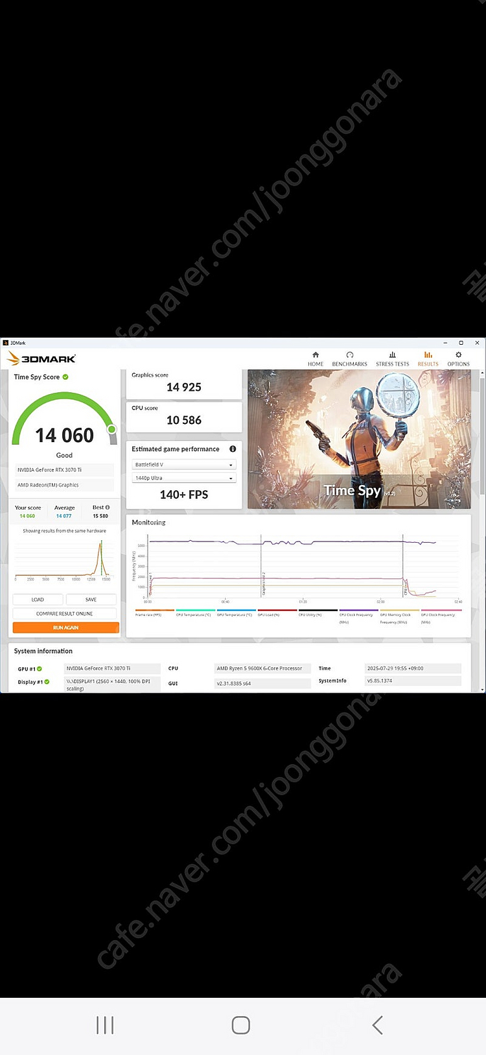Open the STRESS TESTS section
The image size is (486, 1055).
click(392, 359)
